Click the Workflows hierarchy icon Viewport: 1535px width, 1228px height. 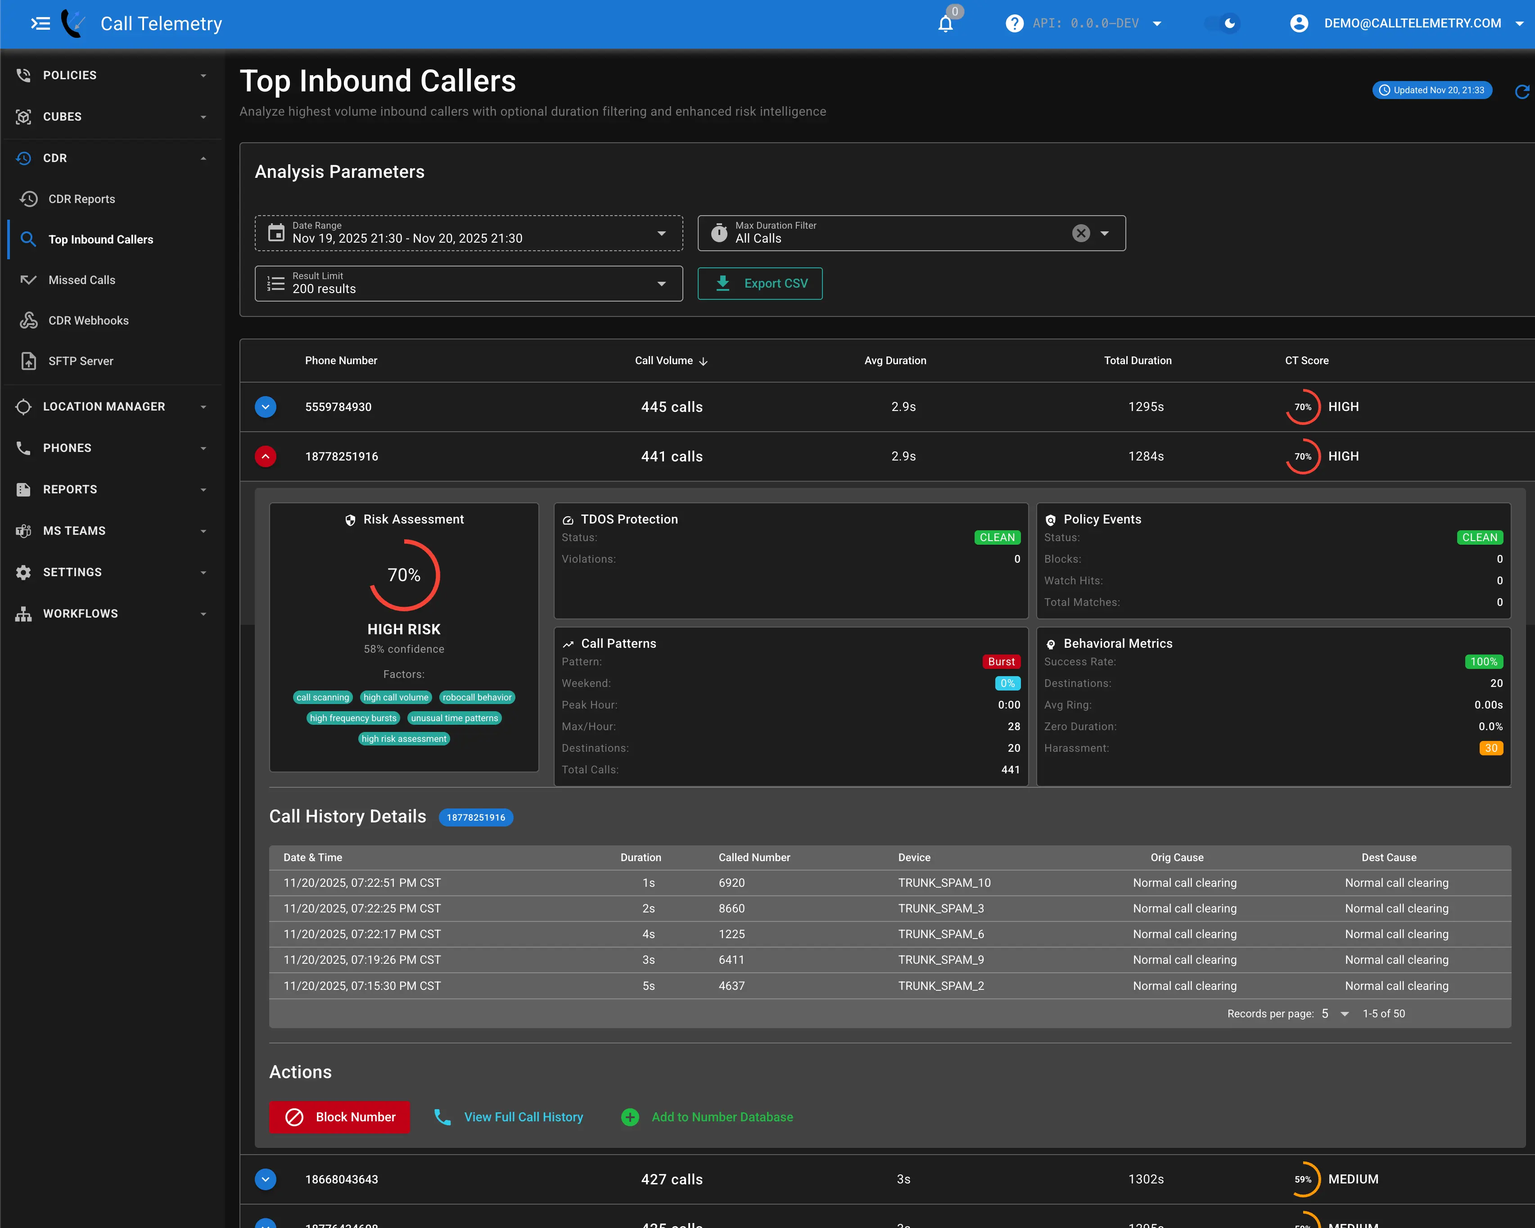[x=23, y=614]
